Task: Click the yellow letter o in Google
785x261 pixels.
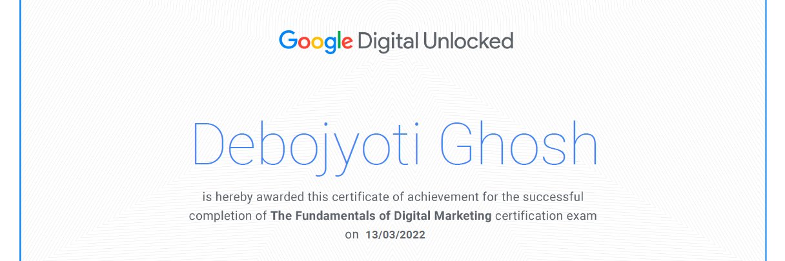Action: 318,43
